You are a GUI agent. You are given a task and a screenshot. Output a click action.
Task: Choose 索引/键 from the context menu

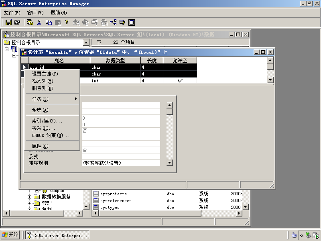[x=52, y=121]
